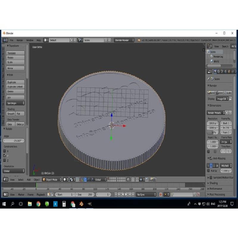Enable the Z constraint axis checkbox
Viewport: 238px width, 238px height.
[4, 160]
